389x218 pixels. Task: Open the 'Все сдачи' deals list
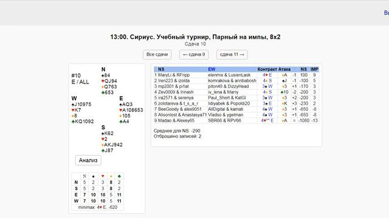coord(157,54)
